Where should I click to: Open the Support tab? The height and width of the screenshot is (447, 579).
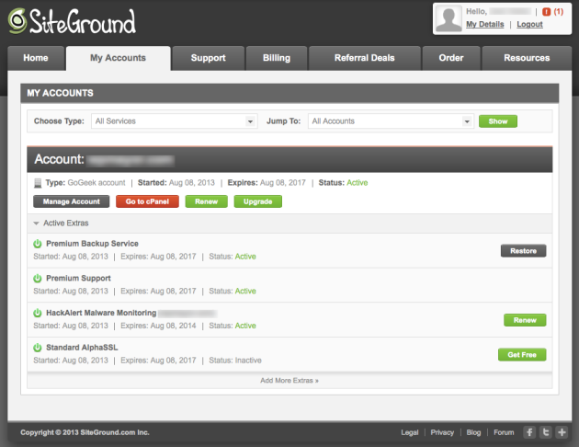tap(209, 58)
